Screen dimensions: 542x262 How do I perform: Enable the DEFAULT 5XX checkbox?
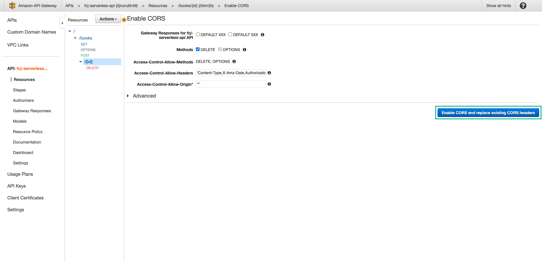[230, 34]
